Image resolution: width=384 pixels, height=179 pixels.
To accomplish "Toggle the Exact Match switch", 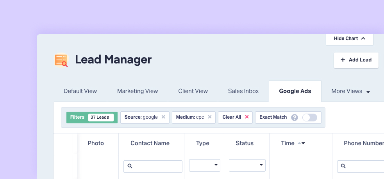I will tap(310, 118).
